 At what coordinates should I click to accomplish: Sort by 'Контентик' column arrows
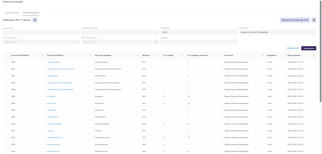(262, 56)
